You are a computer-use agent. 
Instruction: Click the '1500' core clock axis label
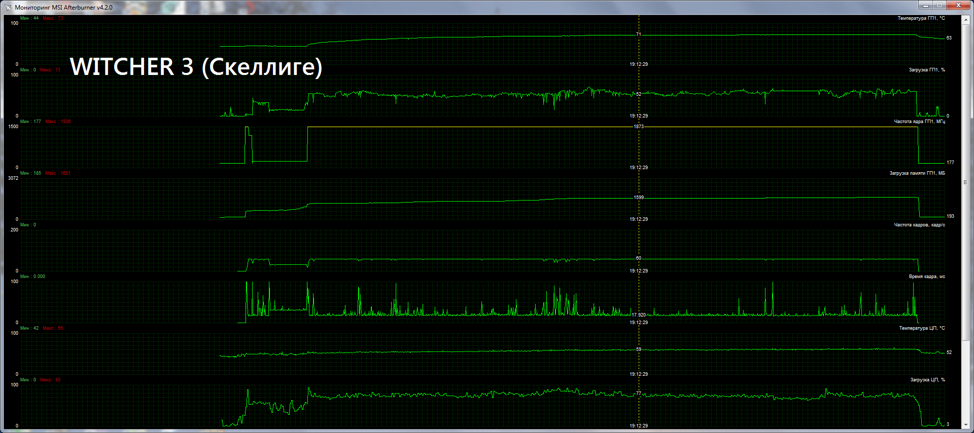click(x=13, y=127)
